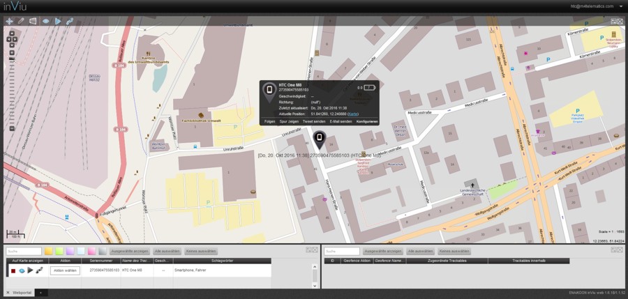The height and width of the screenshot is (299, 628).
Task: Click the Schlagwörter column header
Action: [223, 261]
